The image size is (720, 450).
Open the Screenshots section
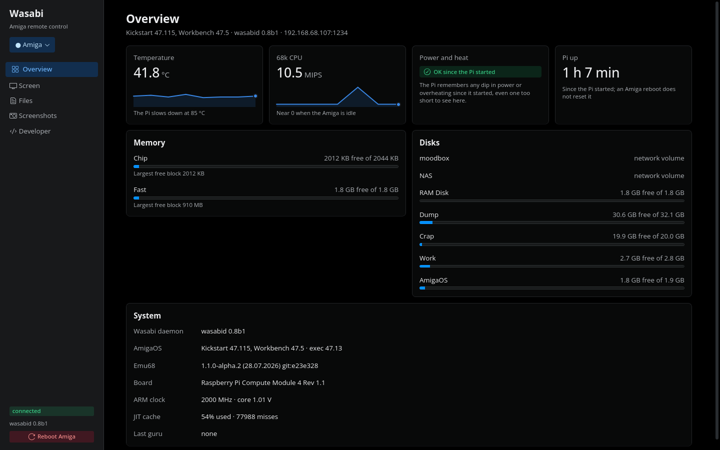point(51,116)
